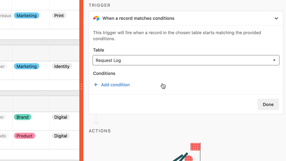Click the Airtable logo icon in trigger header

pyautogui.click(x=96, y=18)
